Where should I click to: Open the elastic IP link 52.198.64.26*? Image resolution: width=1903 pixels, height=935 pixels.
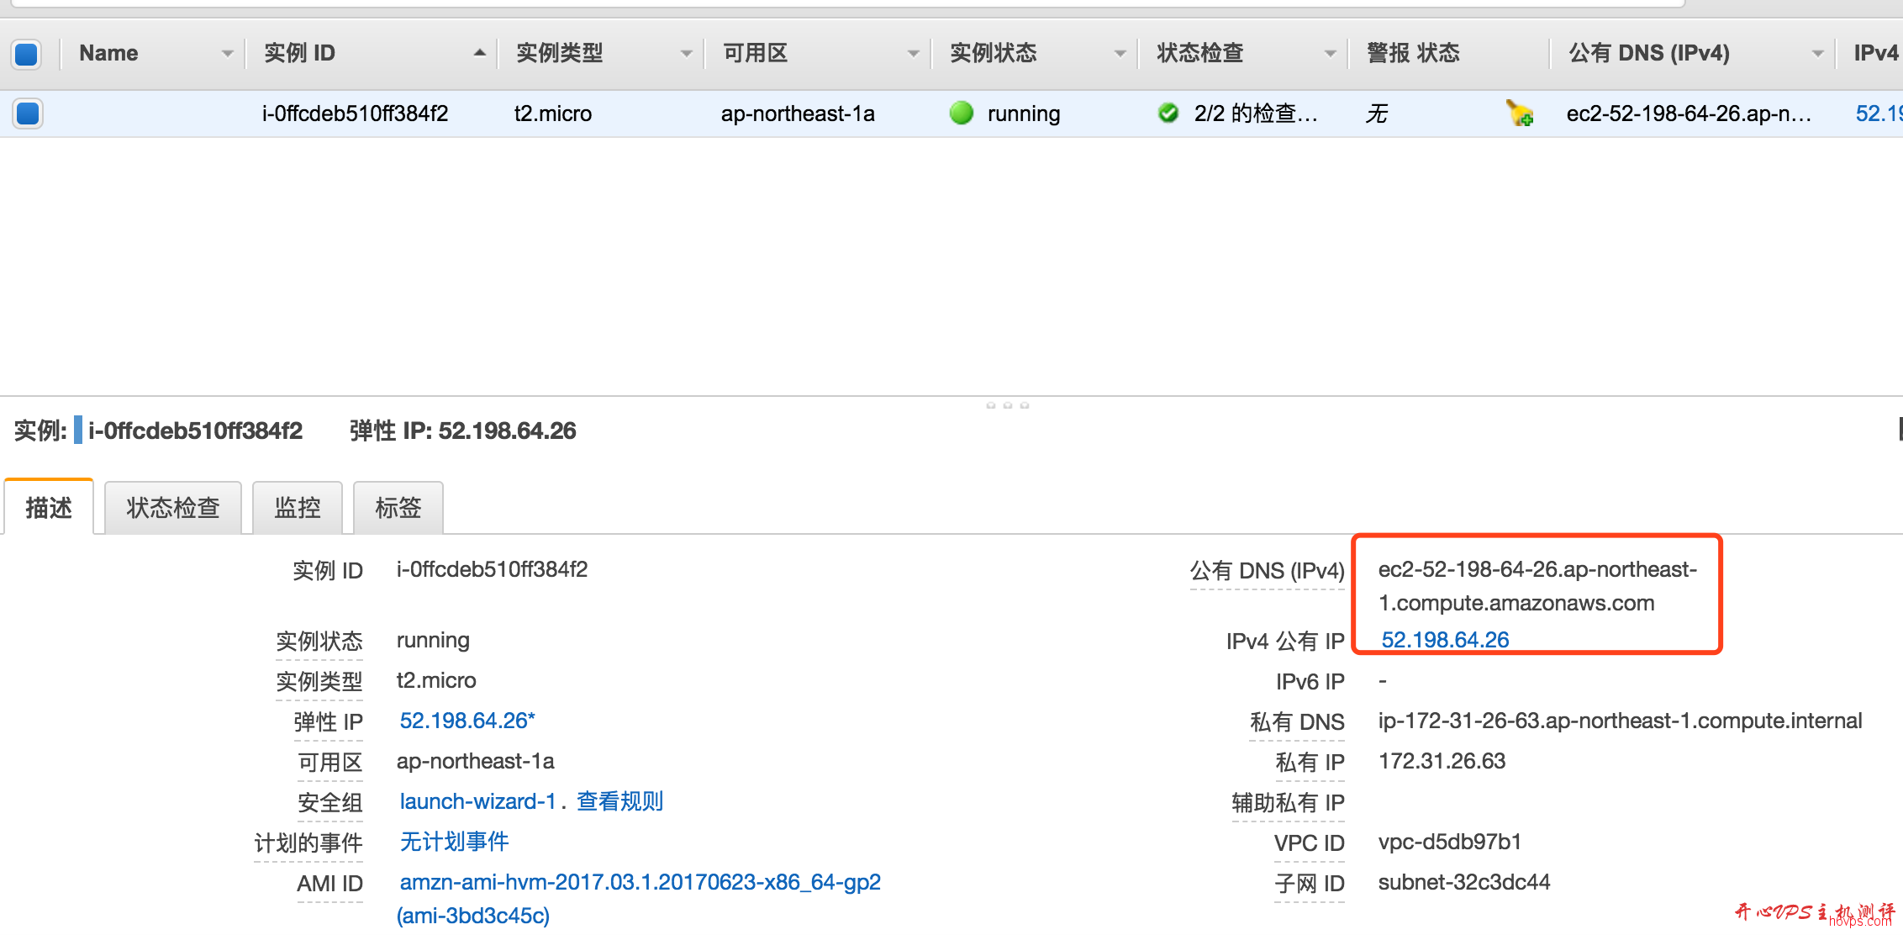click(x=466, y=721)
